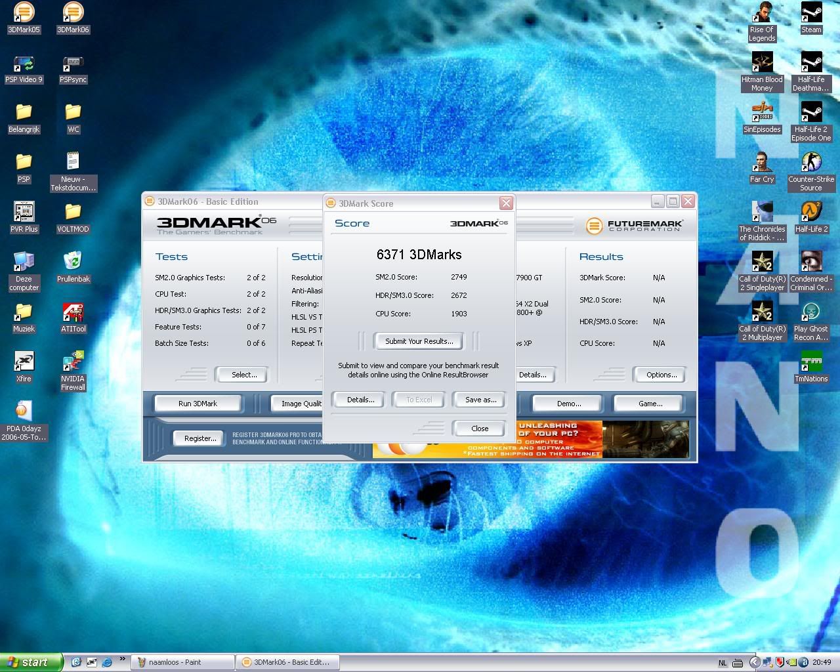Launch Counter-Strike Source shortcut
Screen dimensions: 840x672
(x=811, y=171)
